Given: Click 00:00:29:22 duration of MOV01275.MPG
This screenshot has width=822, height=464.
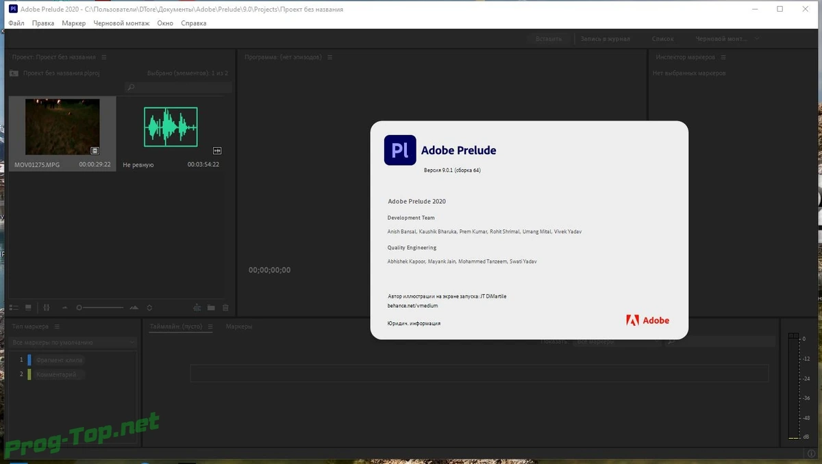Looking at the screenshot, I should [95, 164].
